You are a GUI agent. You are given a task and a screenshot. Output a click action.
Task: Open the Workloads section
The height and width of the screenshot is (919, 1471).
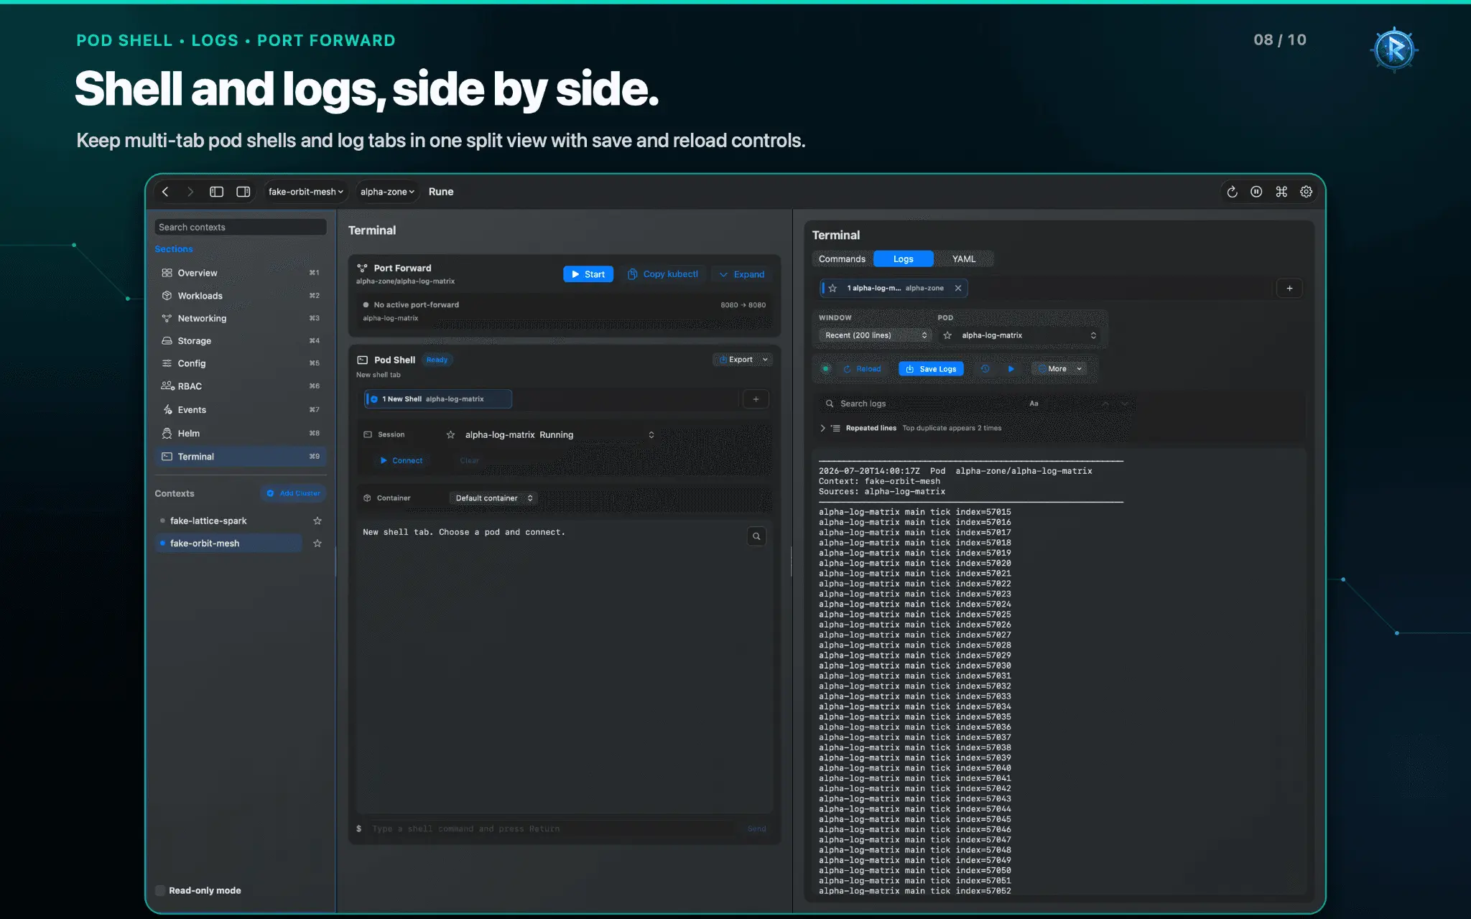[241, 296]
